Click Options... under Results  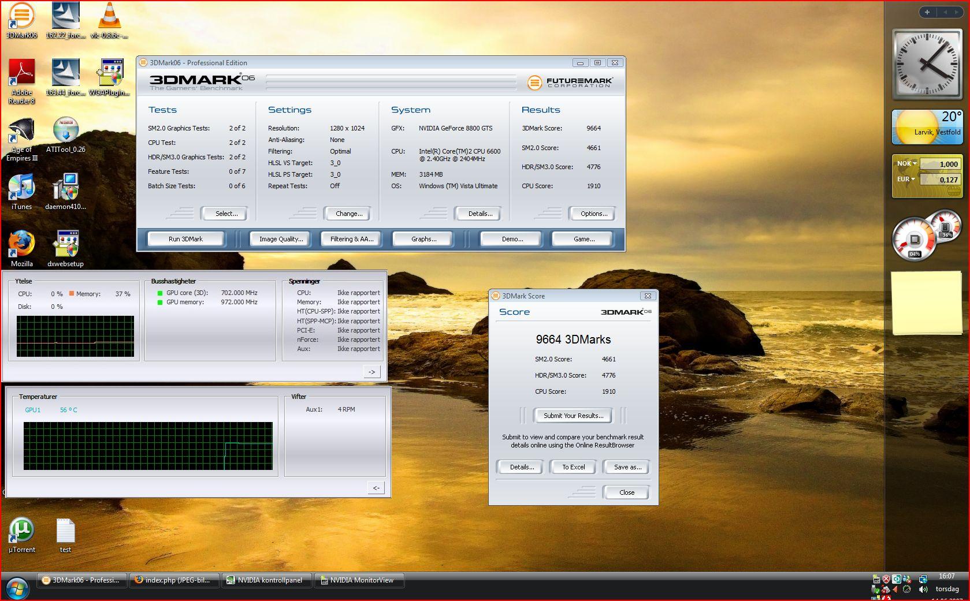click(594, 214)
